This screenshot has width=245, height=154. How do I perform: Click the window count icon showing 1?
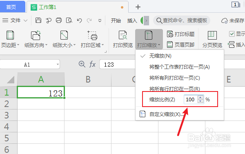click(x=236, y=4)
